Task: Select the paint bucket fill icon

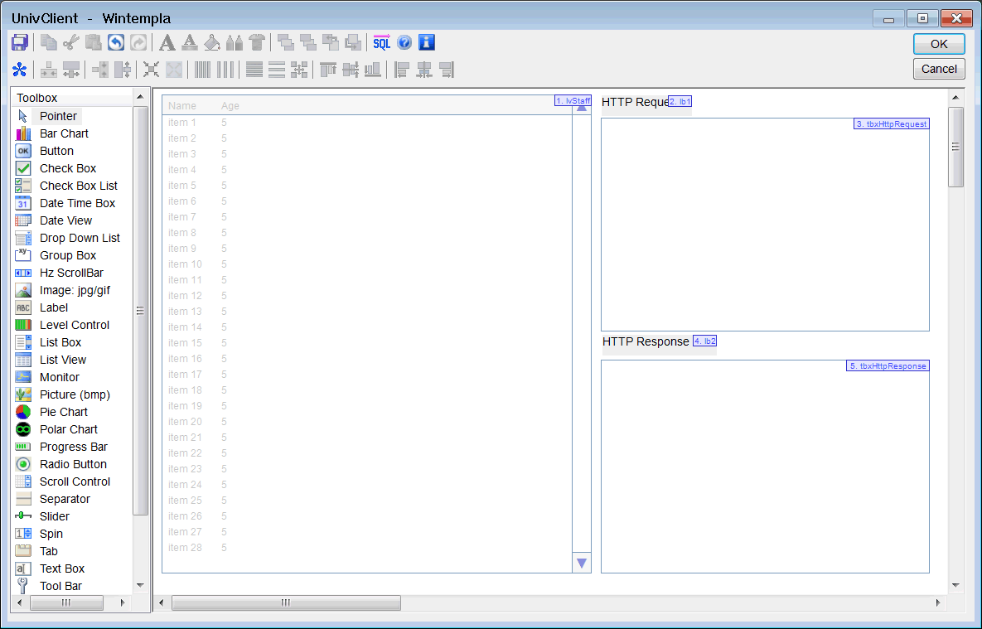Action: pyautogui.click(x=212, y=42)
